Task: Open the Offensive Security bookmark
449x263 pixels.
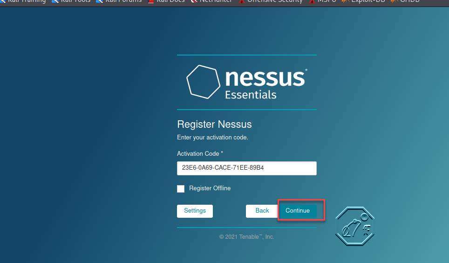Action: tap(271, 1)
